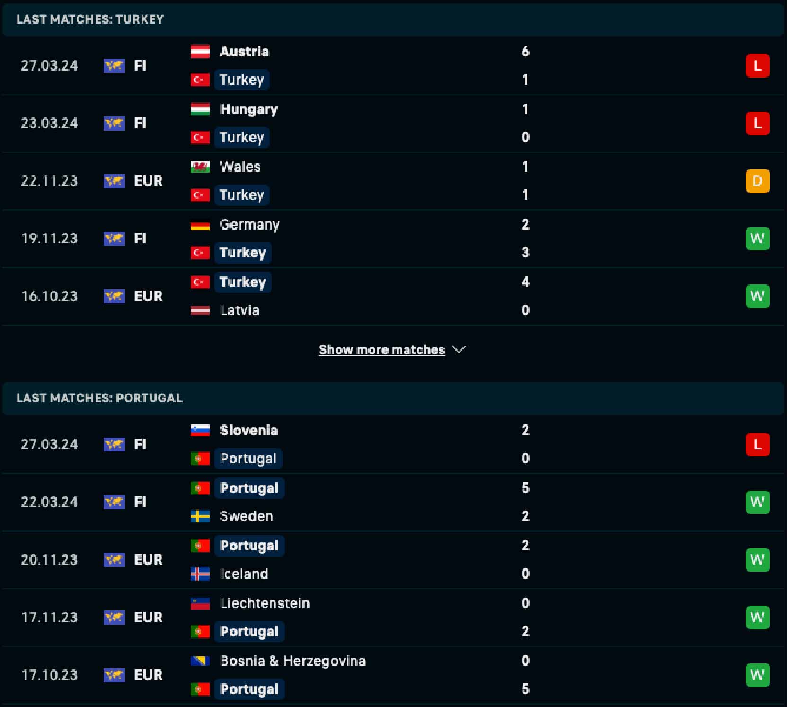Click the Austria flag icon

click(x=200, y=52)
